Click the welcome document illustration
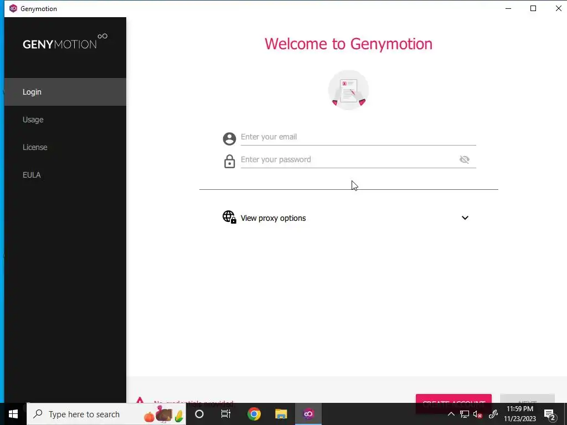The image size is (567, 425). [x=348, y=90]
